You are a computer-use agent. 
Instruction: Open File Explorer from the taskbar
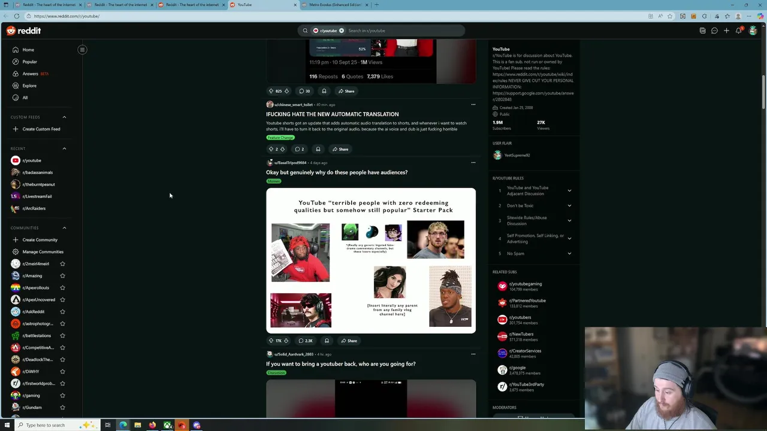pyautogui.click(x=138, y=425)
